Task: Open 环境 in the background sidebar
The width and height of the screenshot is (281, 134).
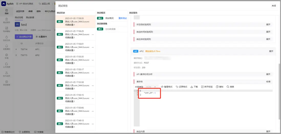Action: [x=7, y=56]
